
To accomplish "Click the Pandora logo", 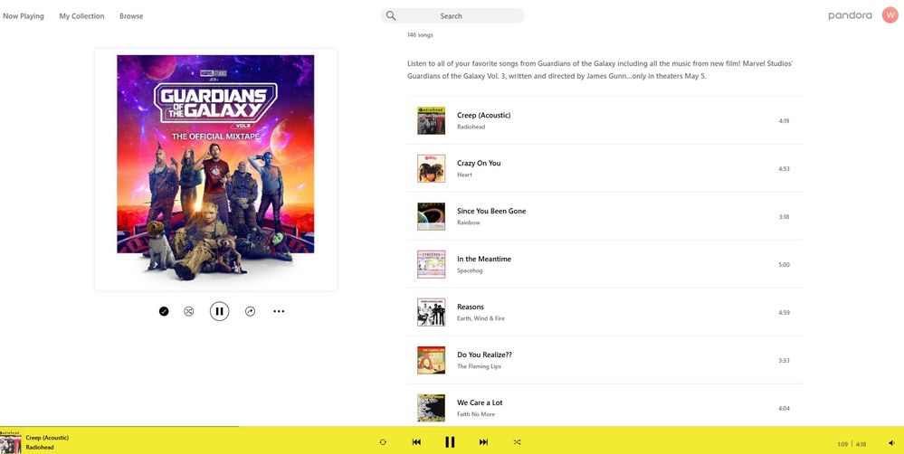I will (x=850, y=15).
